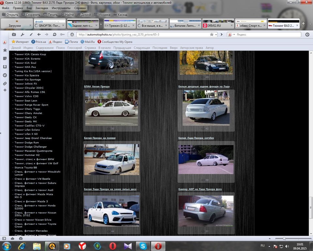Open the Правка menu
Screen dimensions: 313x251
pos(18,8)
